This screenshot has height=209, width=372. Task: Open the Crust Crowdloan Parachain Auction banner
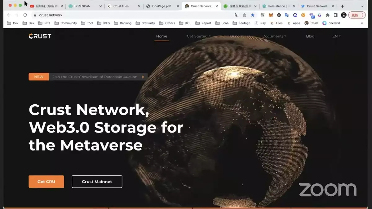click(88, 77)
